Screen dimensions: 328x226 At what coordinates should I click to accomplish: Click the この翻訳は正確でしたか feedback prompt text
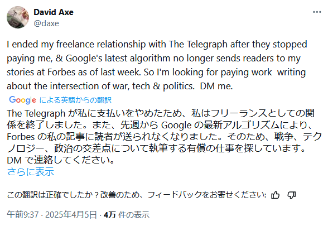pos(136,195)
